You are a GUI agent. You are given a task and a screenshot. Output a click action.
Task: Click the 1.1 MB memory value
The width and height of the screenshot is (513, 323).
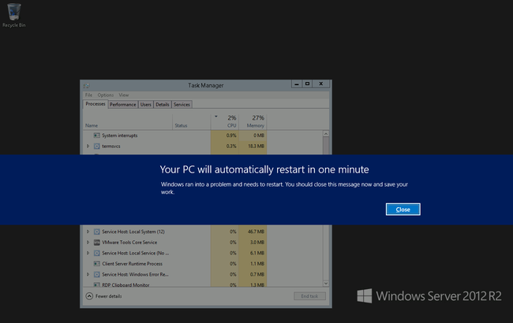pos(257,264)
